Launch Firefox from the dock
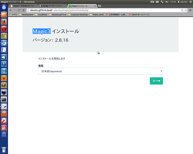 4,22
